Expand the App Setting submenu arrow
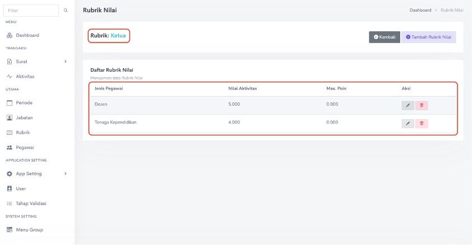This screenshot has height=245, width=472. [65, 174]
